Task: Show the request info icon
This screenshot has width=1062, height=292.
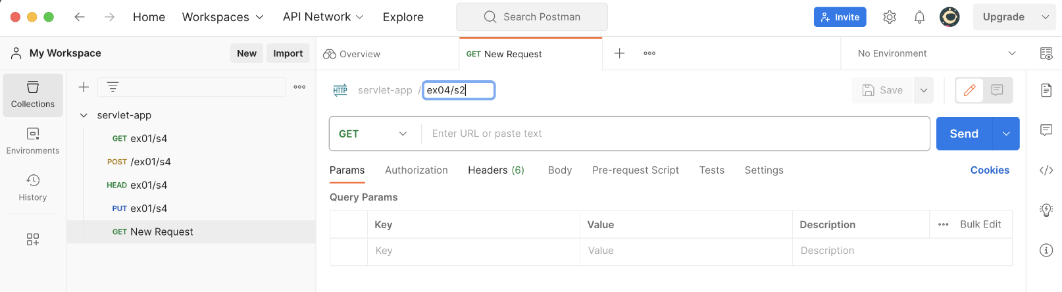Action: [x=1046, y=250]
